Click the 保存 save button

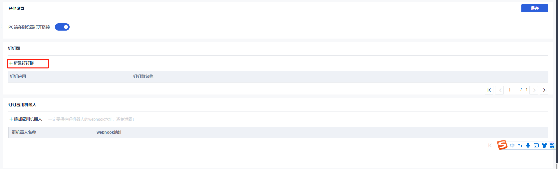tap(534, 8)
